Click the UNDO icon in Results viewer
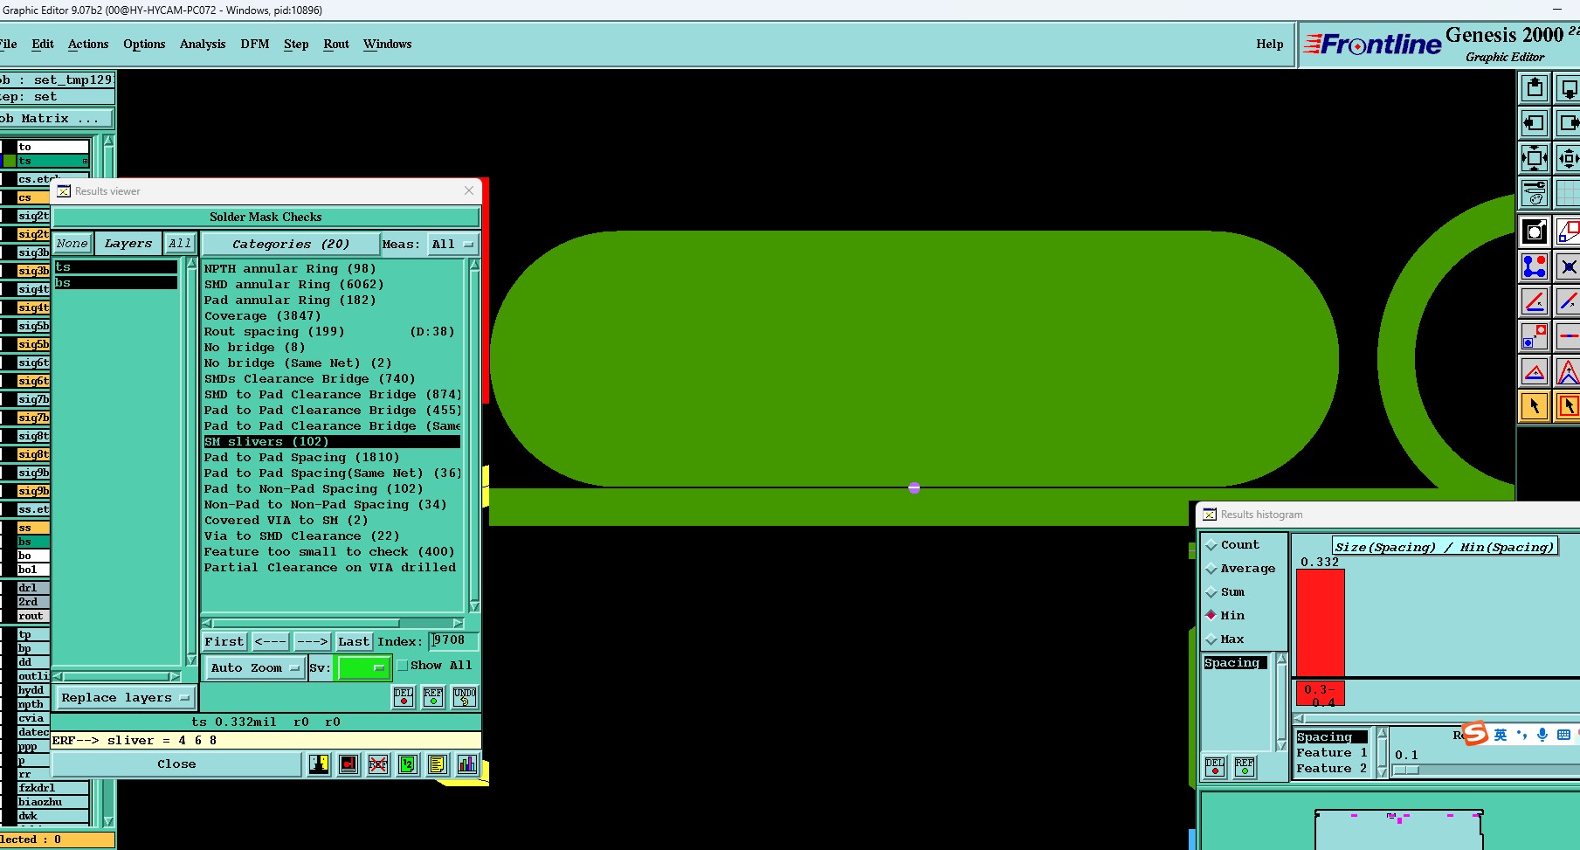1580x850 pixels. click(465, 696)
